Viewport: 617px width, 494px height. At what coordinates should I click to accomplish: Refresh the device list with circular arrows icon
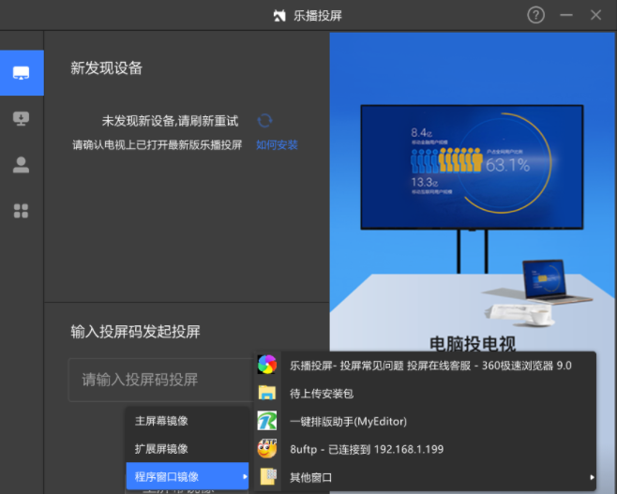click(264, 120)
